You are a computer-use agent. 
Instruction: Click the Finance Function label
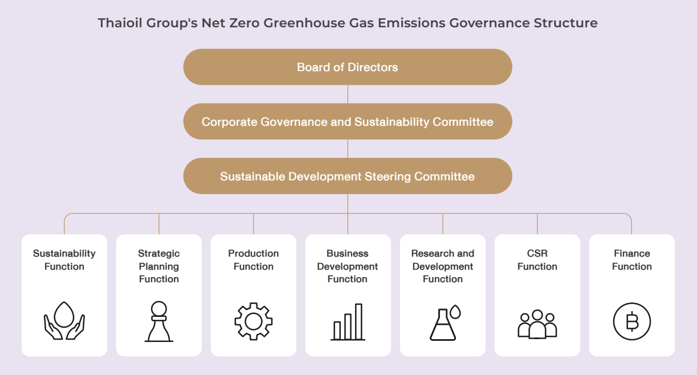pyautogui.click(x=631, y=260)
